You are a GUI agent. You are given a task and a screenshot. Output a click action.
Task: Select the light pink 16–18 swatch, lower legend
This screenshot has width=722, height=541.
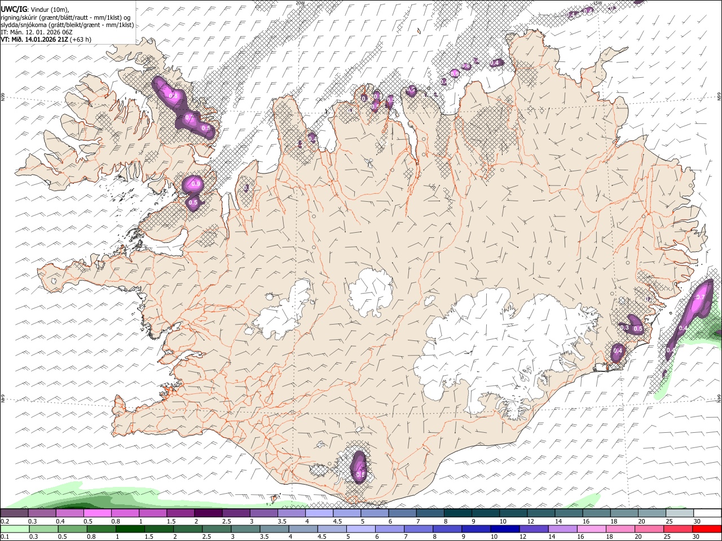[592, 529]
